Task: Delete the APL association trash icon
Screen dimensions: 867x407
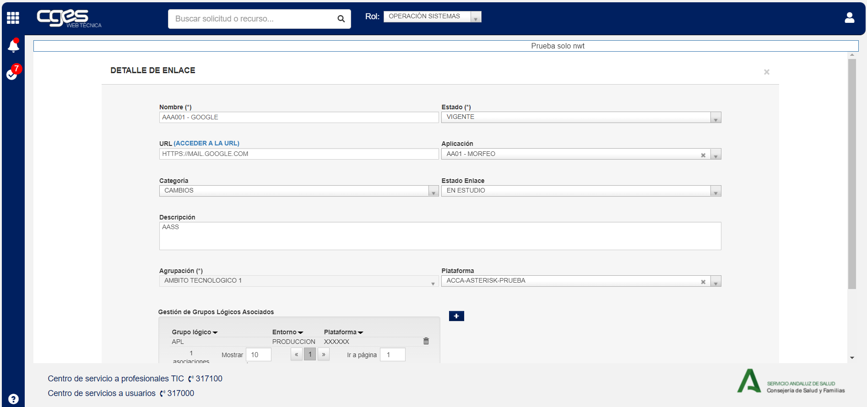Action: coord(426,341)
